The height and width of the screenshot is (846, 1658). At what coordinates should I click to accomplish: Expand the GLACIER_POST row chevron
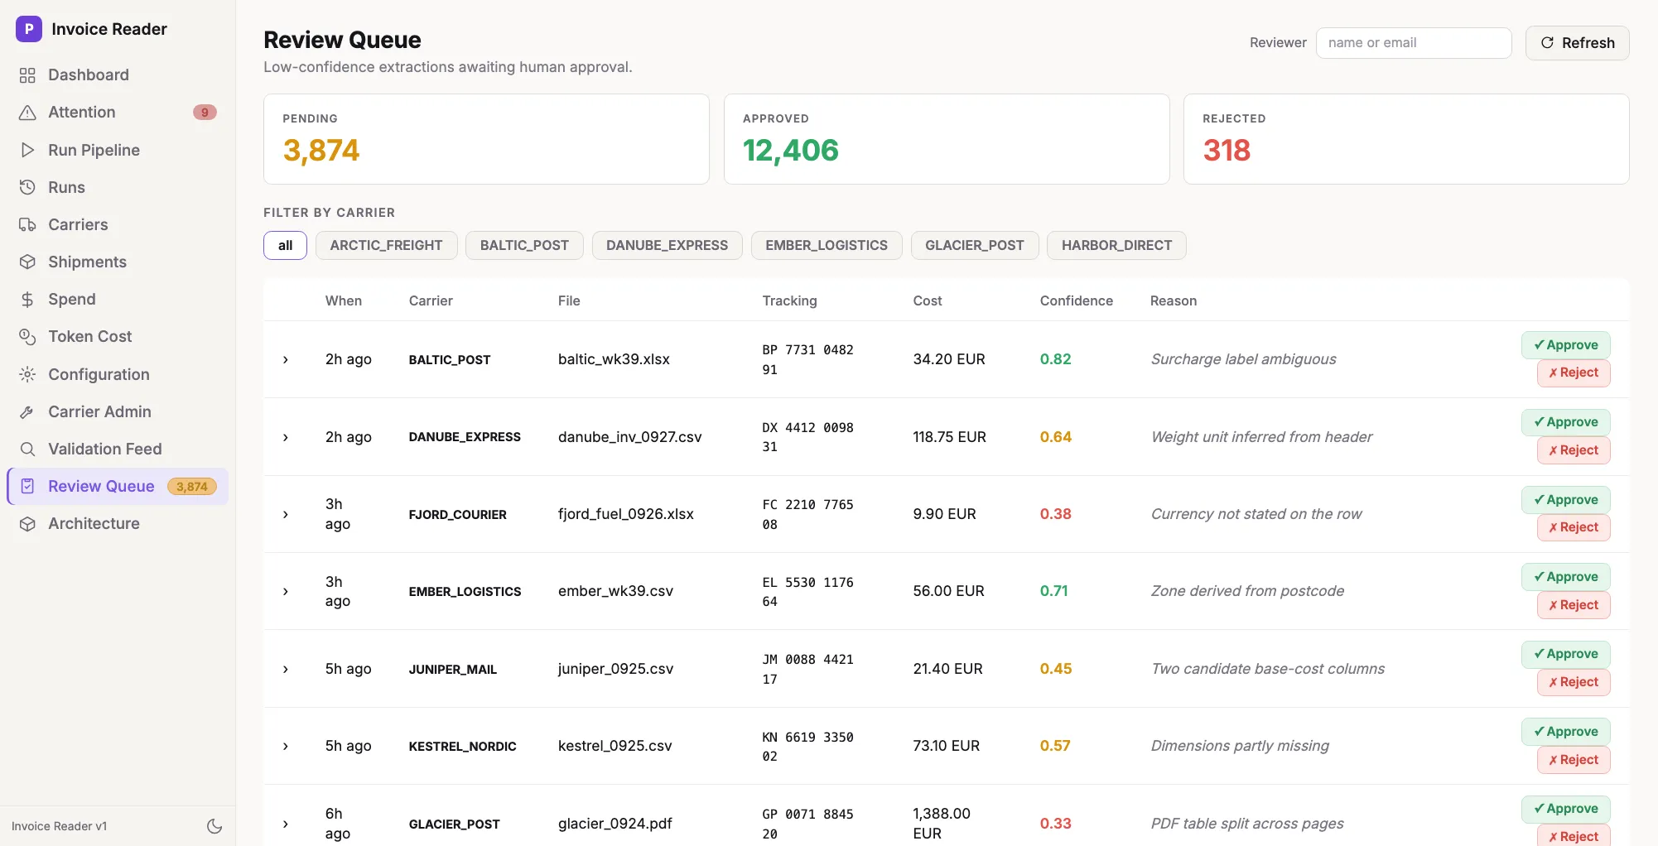[x=286, y=824]
